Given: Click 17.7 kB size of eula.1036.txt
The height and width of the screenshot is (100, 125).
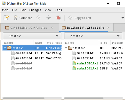Looking at the screenshot, I should coord(105,63).
